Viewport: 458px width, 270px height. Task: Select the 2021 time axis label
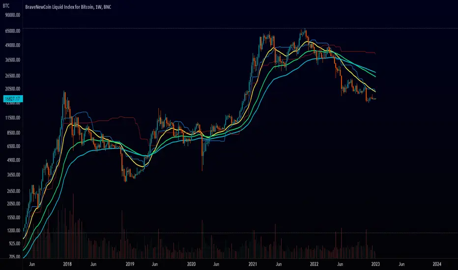click(253, 264)
